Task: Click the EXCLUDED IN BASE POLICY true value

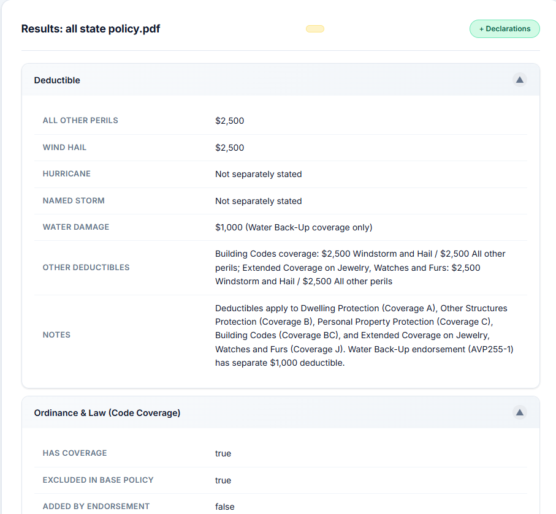Action: [223, 480]
